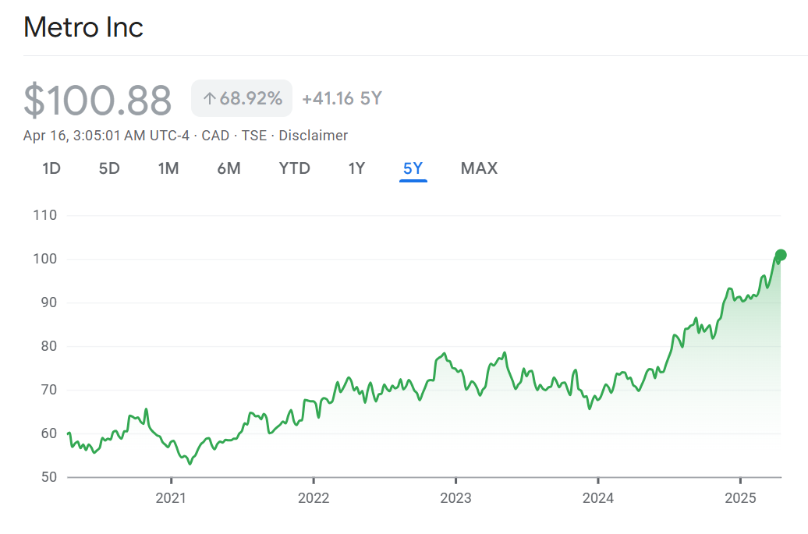808x534 pixels.
Task: Click the up arrow in the percent badge
Action: (209, 99)
